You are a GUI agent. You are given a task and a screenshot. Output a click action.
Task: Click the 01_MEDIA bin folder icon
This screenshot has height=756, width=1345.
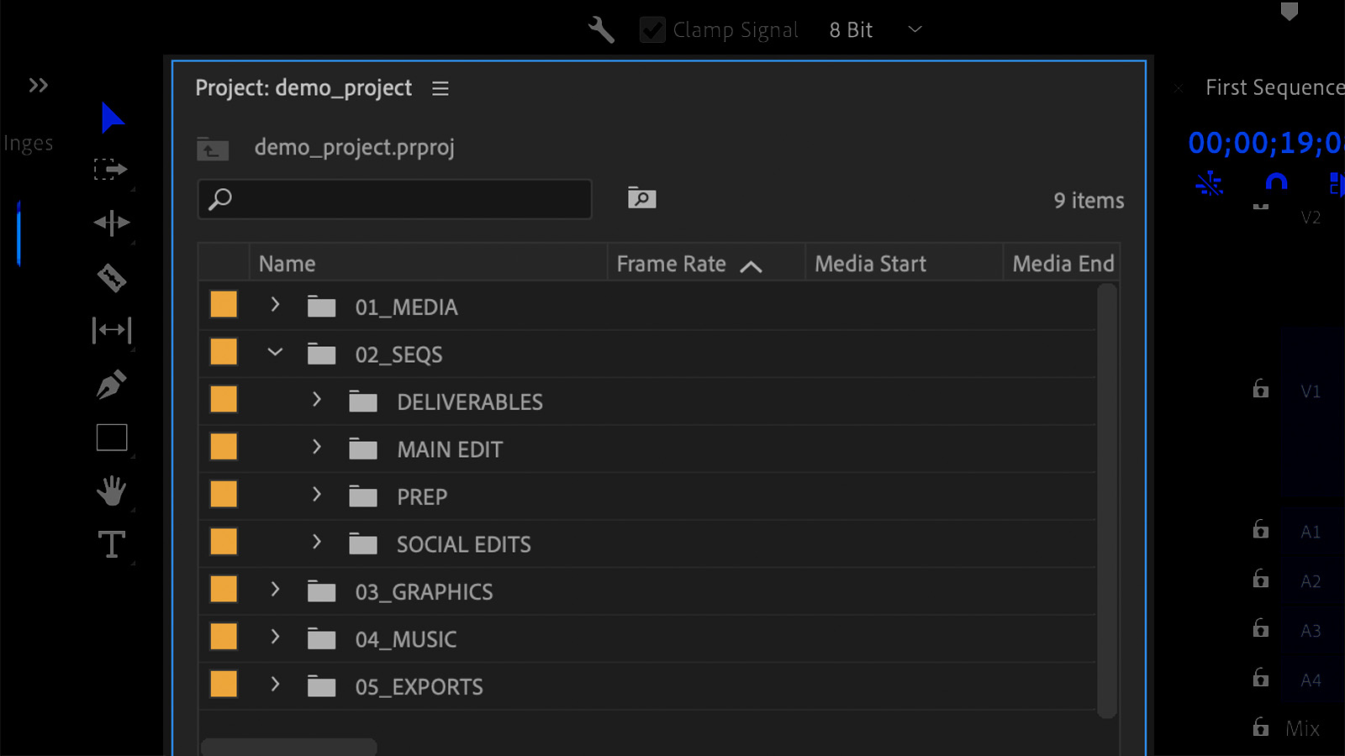[x=321, y=307]
